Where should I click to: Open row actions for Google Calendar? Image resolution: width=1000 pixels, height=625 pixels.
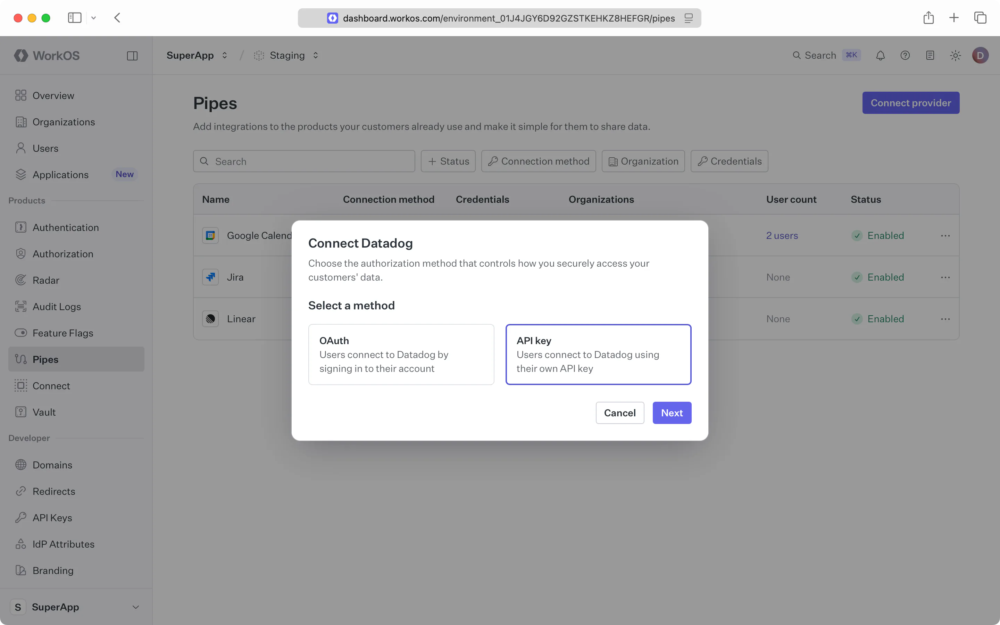pyautogui.click(x=945, y=236)
